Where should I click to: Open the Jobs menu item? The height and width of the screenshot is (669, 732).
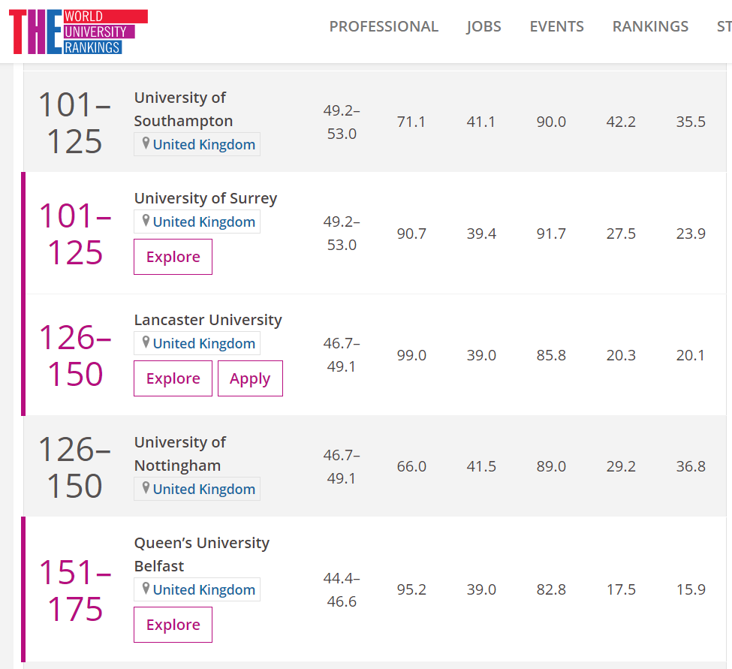(483, 26)
